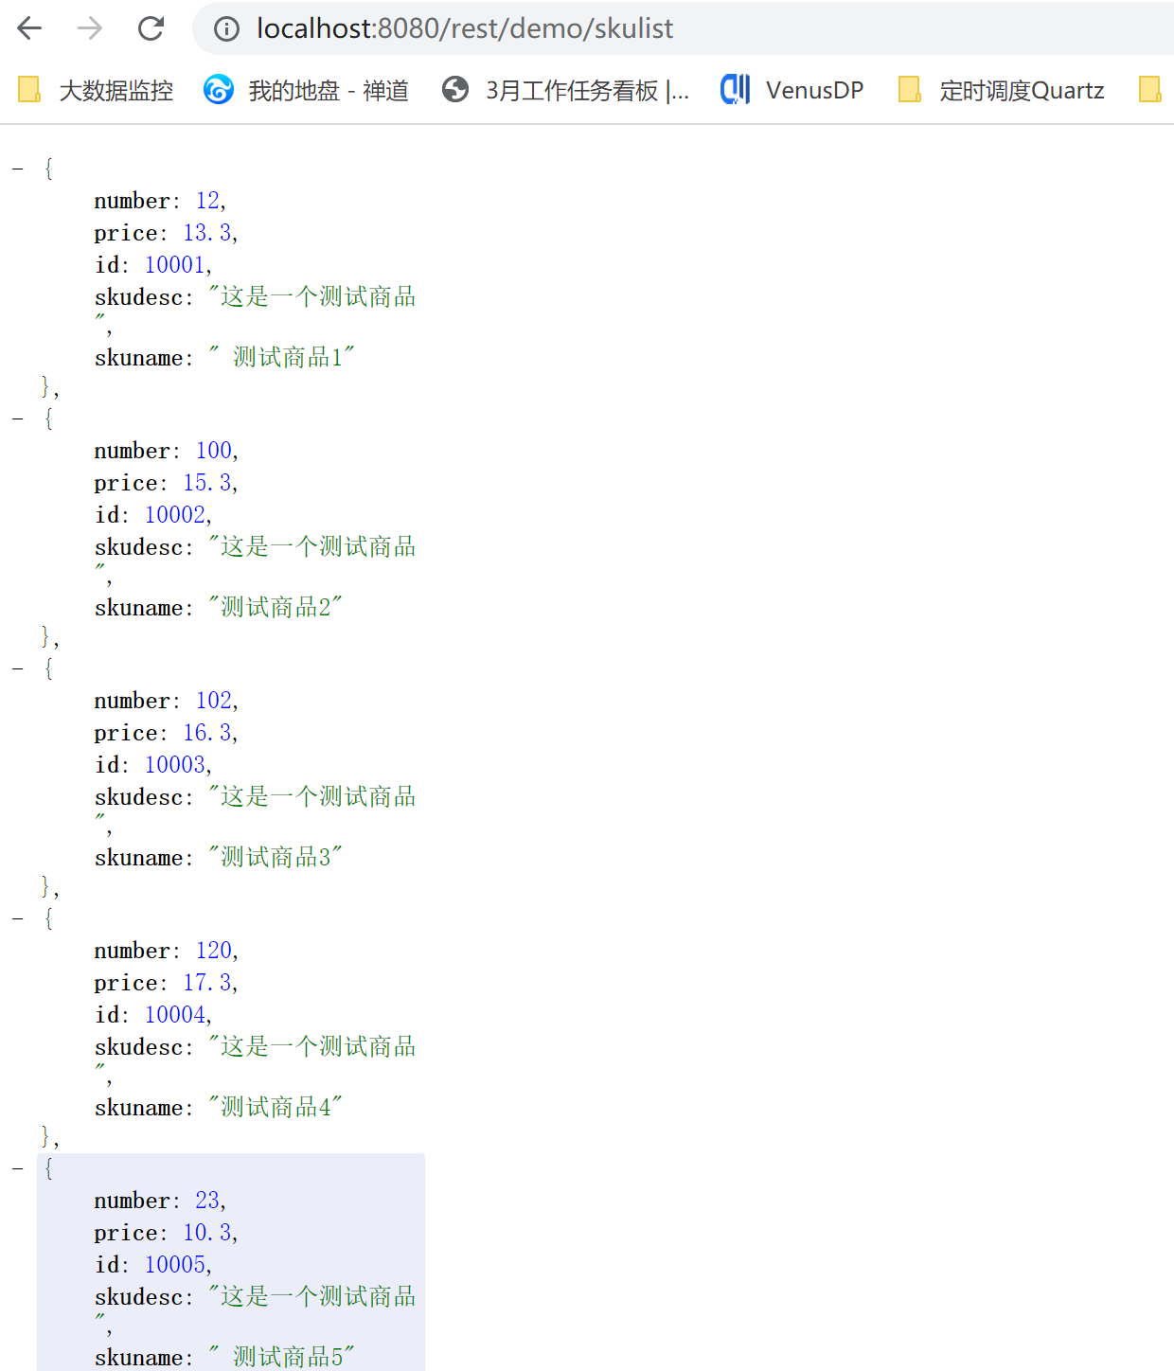This screenshot has height=1371, width=1174.
Task: View site information icon in address bar
Action: (x=226, y=29)
